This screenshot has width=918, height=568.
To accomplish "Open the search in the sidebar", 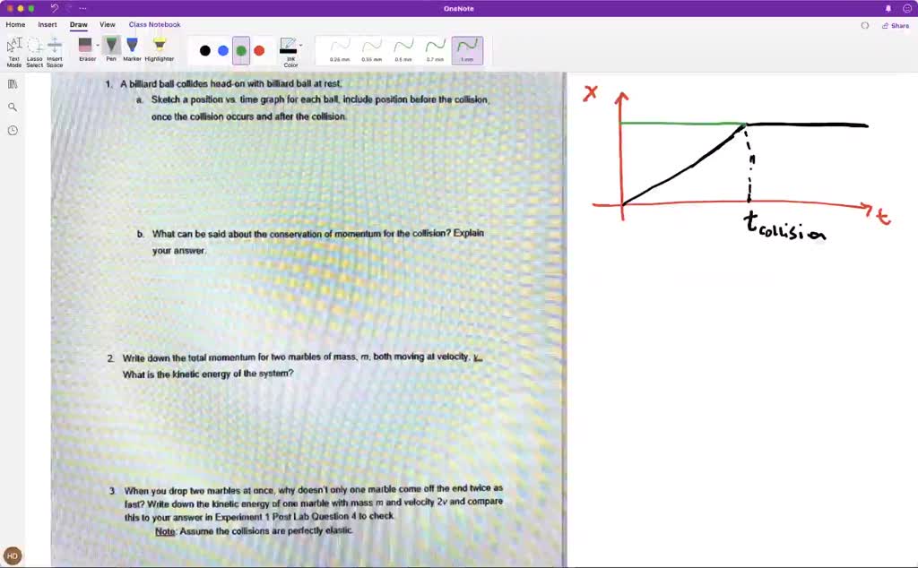I will 12,106.
